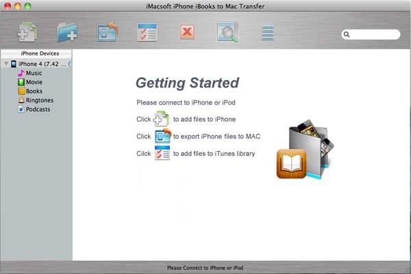Click the yellow minimize window button
411x274 pixels.
coord(18,6)
